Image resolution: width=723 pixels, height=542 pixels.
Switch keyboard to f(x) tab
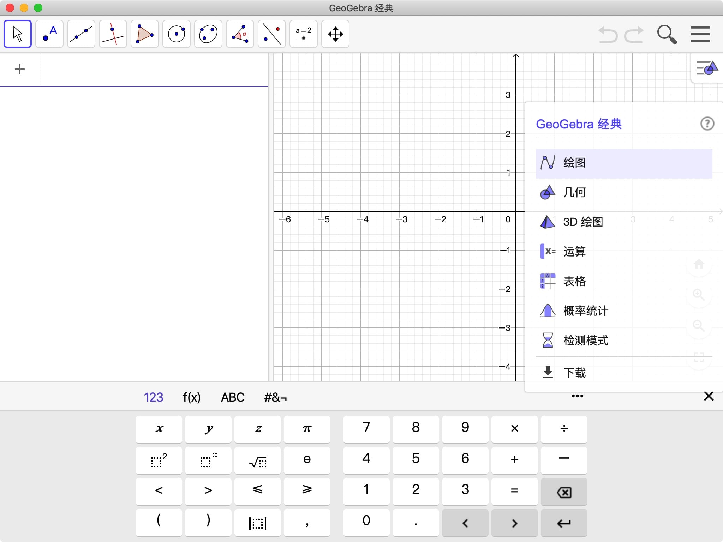(192, 397)
